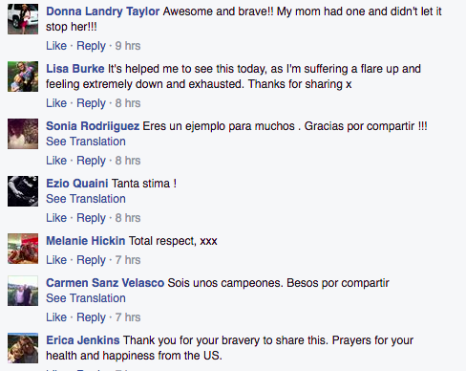Open Erica Jenkins' profile picture

point(23,348)
